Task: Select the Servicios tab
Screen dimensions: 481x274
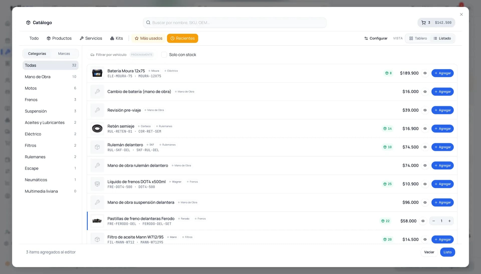Action: [91, 38]
